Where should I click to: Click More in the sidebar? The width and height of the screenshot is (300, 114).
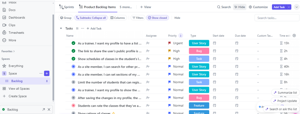(x=12, y=40)
